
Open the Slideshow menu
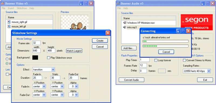point(22,8)
